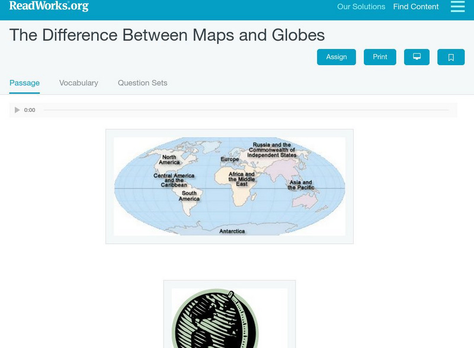The image size is (474, 348).
Task: Open the Question Sets tab
Action: [x=143, y=83]
